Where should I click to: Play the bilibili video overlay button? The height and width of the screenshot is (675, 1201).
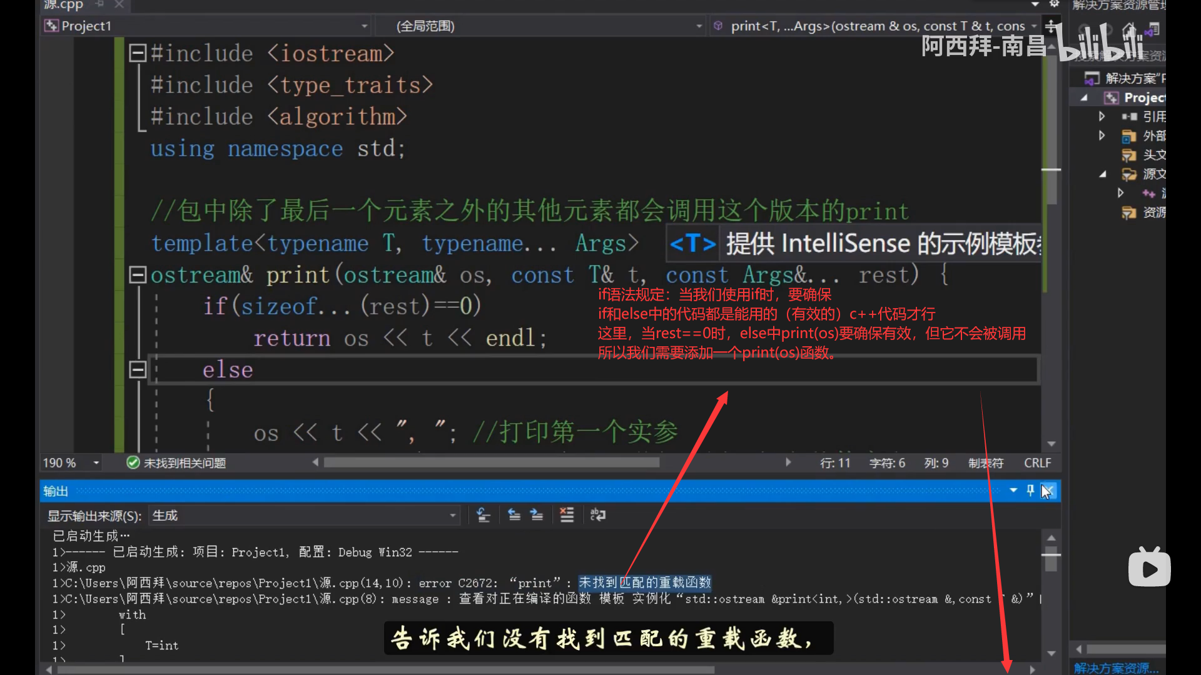click(x=1149, y=569)
